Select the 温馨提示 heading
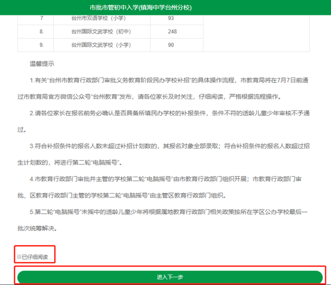Viewport: 331px width, 285px height. tap(42, 64)
